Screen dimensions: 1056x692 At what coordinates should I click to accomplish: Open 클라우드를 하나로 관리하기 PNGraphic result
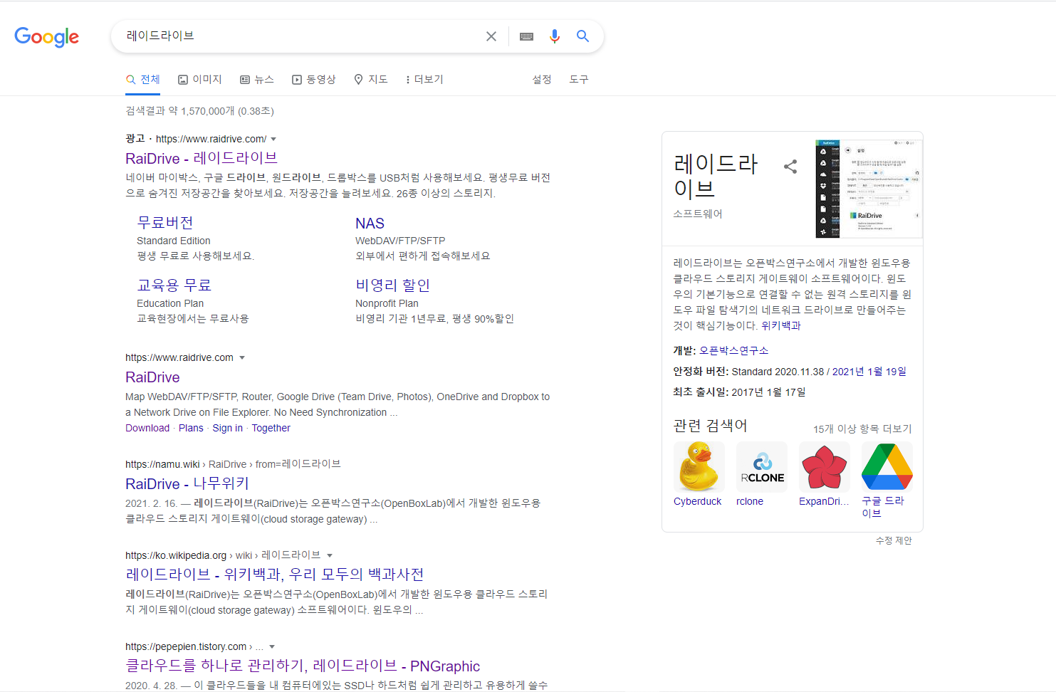303,666
